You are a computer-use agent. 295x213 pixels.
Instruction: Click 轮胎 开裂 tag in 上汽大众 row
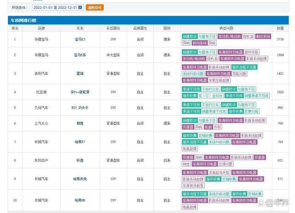click(213, 127)
